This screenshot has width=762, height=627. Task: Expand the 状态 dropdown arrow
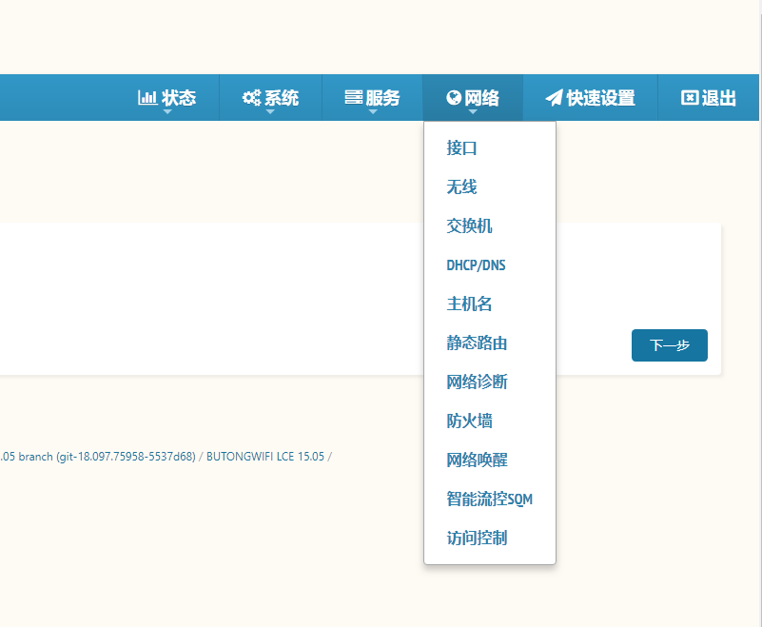(167, 111)
